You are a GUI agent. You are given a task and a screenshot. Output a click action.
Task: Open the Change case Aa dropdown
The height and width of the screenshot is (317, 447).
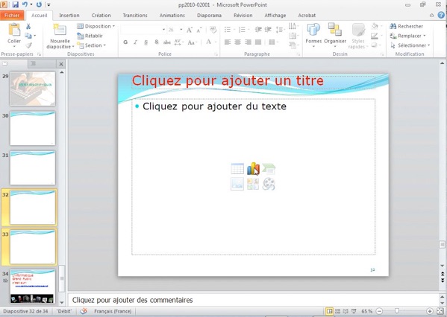point(192,42)
